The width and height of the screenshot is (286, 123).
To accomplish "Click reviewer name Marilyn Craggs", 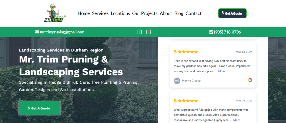I will pos(191,81).
